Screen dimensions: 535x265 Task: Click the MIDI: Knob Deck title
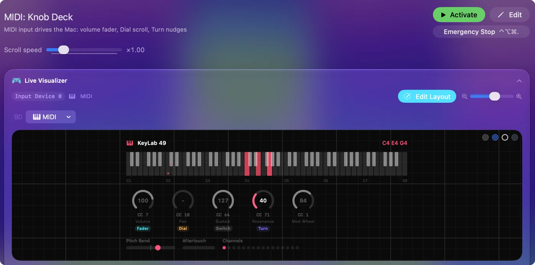pyautogui.click(x=39, y=17)
